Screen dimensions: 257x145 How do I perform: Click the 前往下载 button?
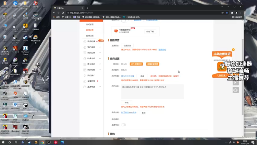(x=150, y=32)
